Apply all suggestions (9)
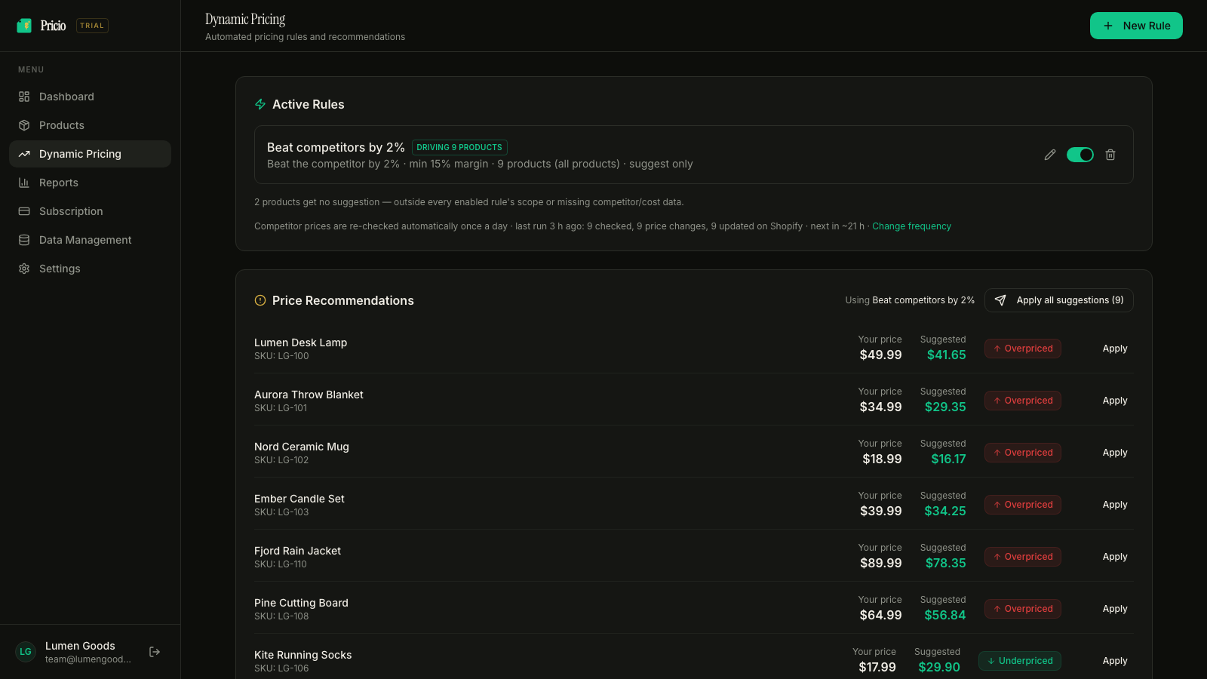Image resolution: width=1207 pixels, height=679 pixels. (x=1059, y=300)
